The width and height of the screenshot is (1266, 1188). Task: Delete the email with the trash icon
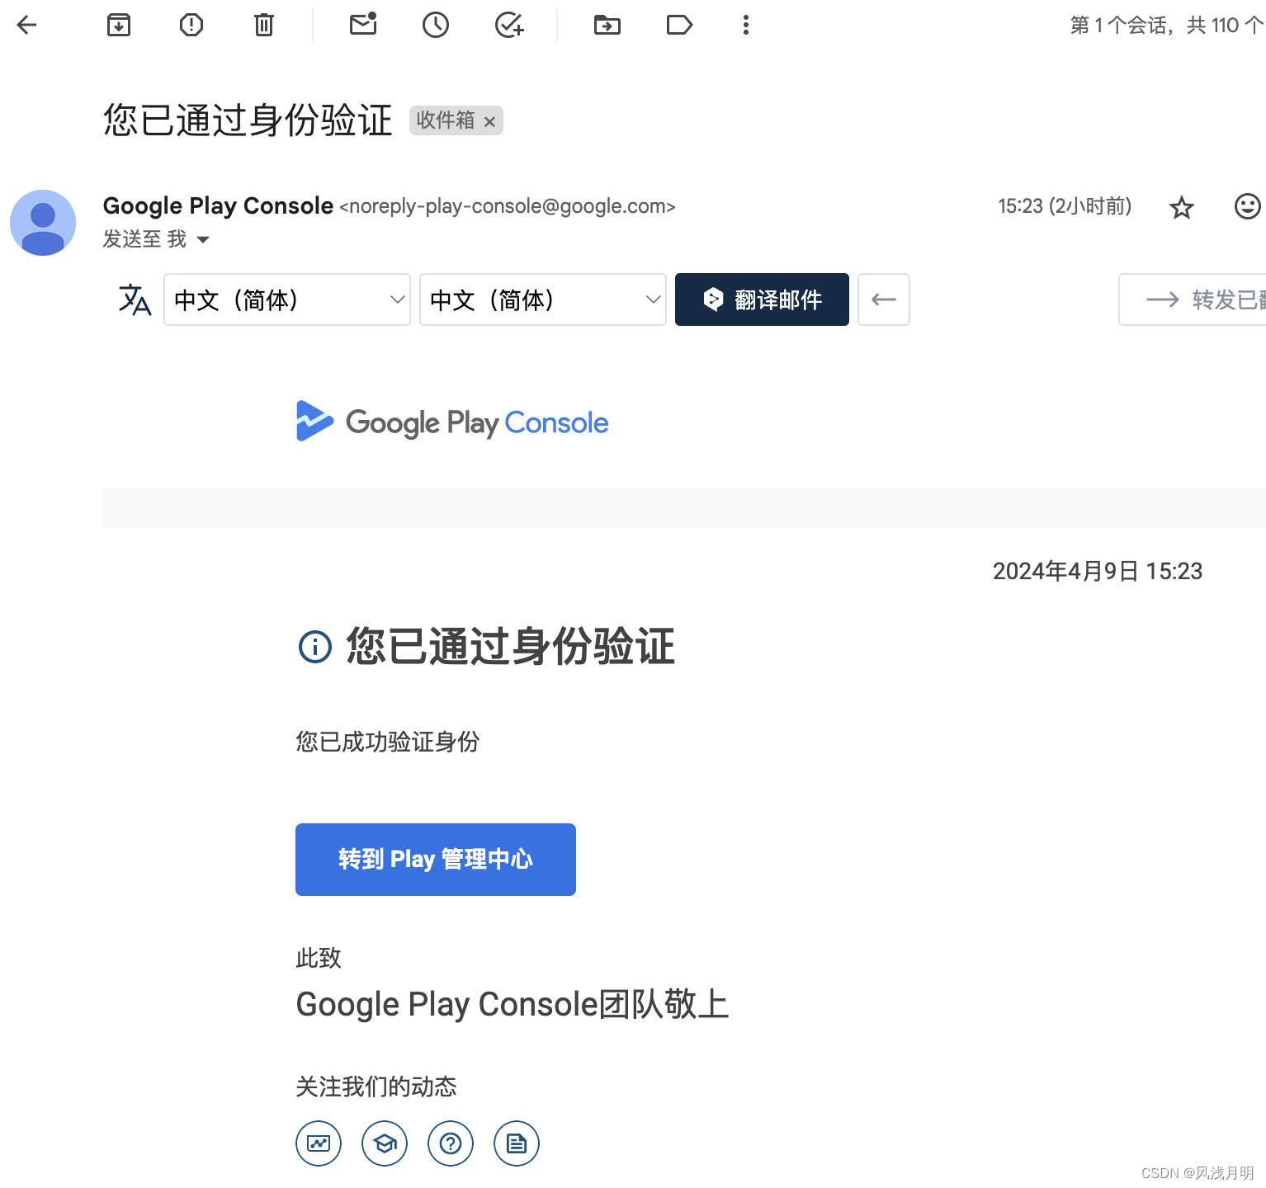(264, 26)
